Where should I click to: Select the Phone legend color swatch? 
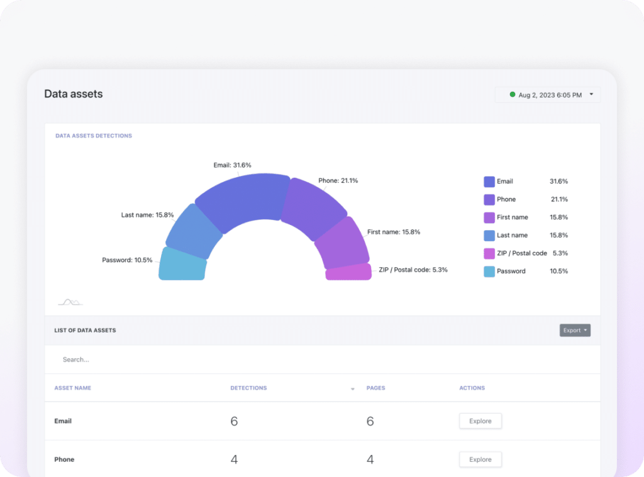coord(489,199)
